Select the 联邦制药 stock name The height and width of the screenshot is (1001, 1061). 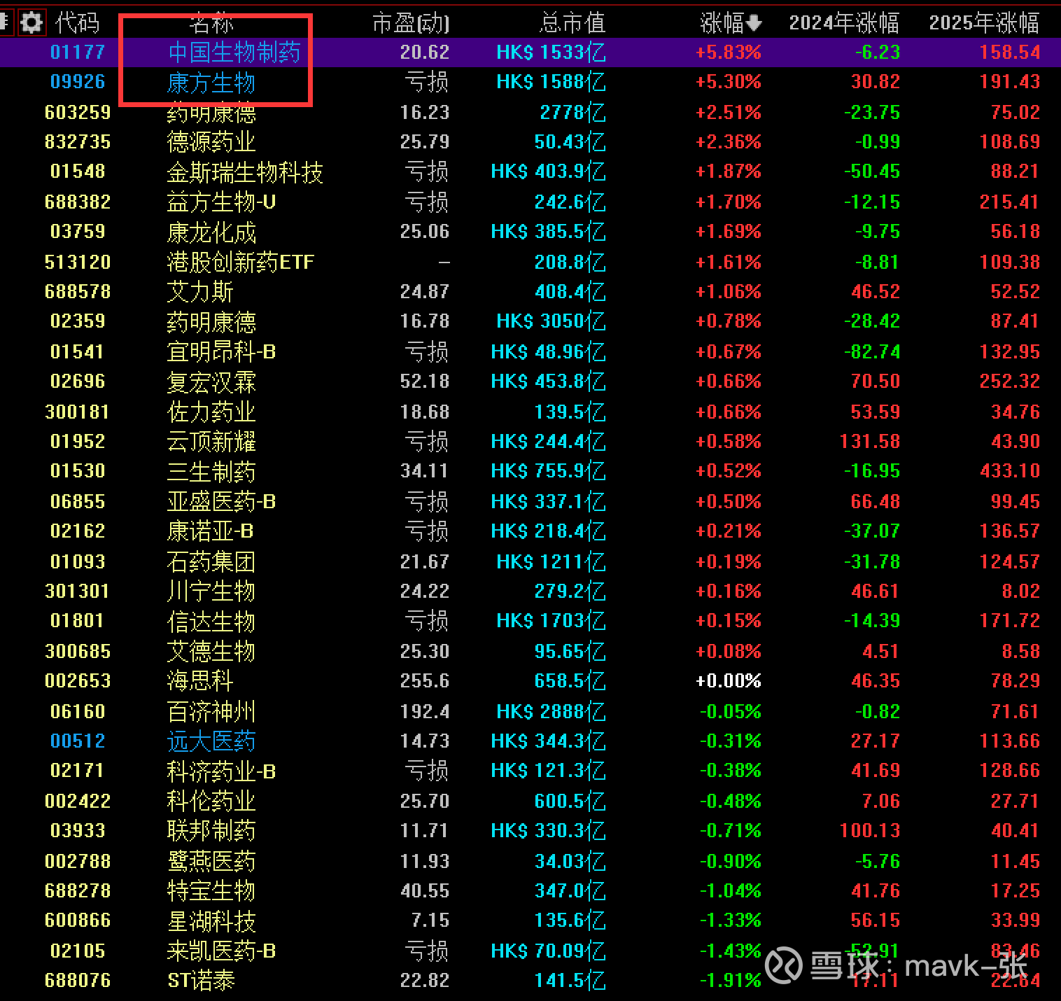point(211,831)
